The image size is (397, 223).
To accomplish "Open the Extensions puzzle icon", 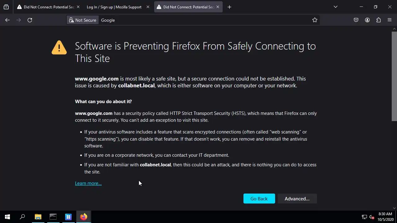I will [378, 20].
